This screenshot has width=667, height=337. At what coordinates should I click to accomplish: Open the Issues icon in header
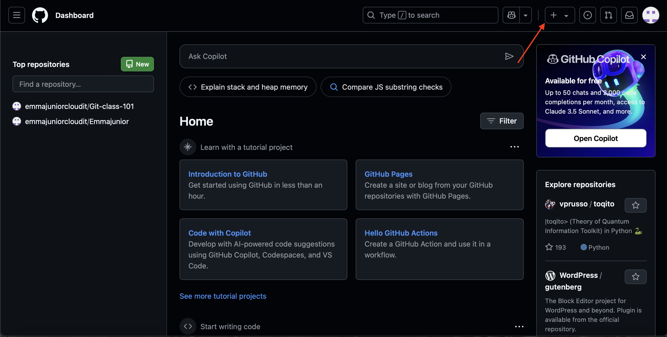click(x=587, y=15)
